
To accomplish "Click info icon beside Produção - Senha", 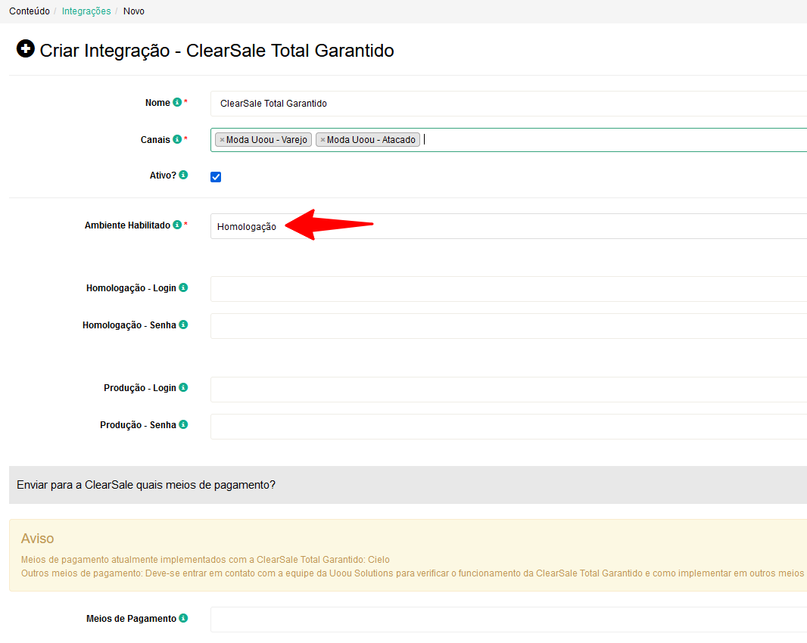I will (x=183, y=424).
